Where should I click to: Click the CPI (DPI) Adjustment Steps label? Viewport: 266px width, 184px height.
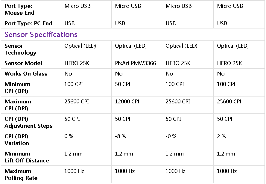pyautogui.click(x=28, y=122)
